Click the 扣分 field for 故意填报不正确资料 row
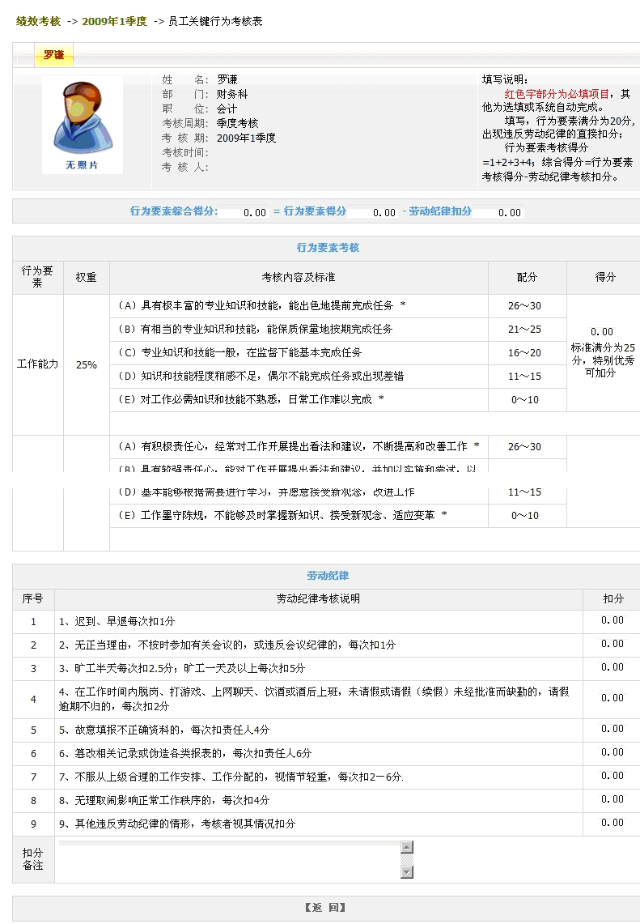Image resolution: width=640 pixels, height=924 pixels. [x=612, y=729]
